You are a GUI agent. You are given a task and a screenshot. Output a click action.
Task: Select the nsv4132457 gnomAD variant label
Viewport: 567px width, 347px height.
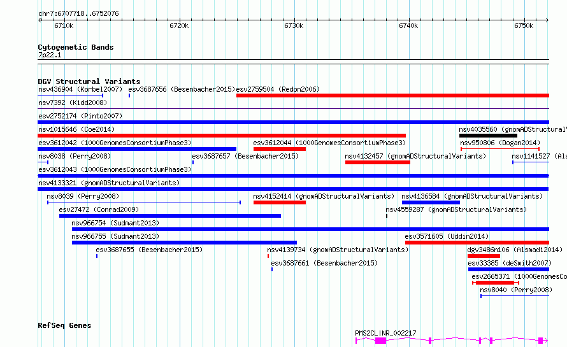pyautogui.click(x=415, y=156)
